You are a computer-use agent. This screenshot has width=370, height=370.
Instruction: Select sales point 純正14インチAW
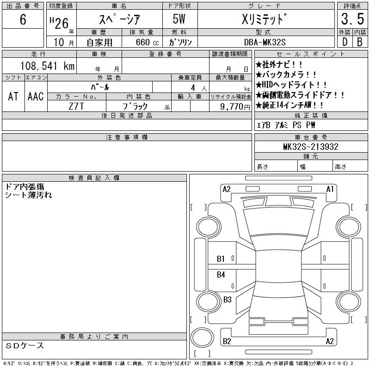tap(290, 105)
